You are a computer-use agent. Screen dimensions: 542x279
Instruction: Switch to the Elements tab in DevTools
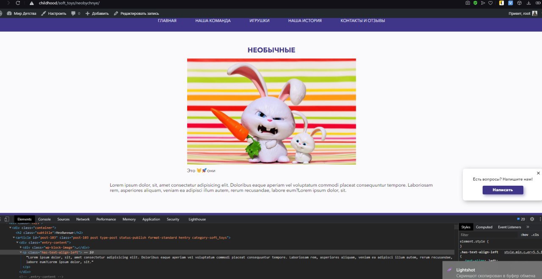coord(24,219)
